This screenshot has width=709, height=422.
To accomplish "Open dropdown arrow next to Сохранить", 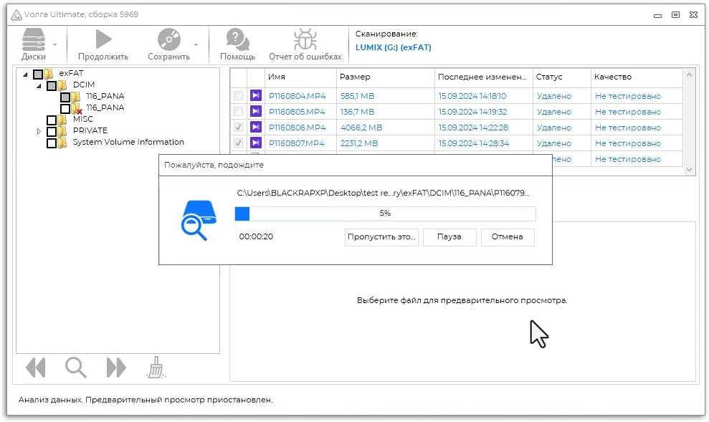I will point(196,44).
